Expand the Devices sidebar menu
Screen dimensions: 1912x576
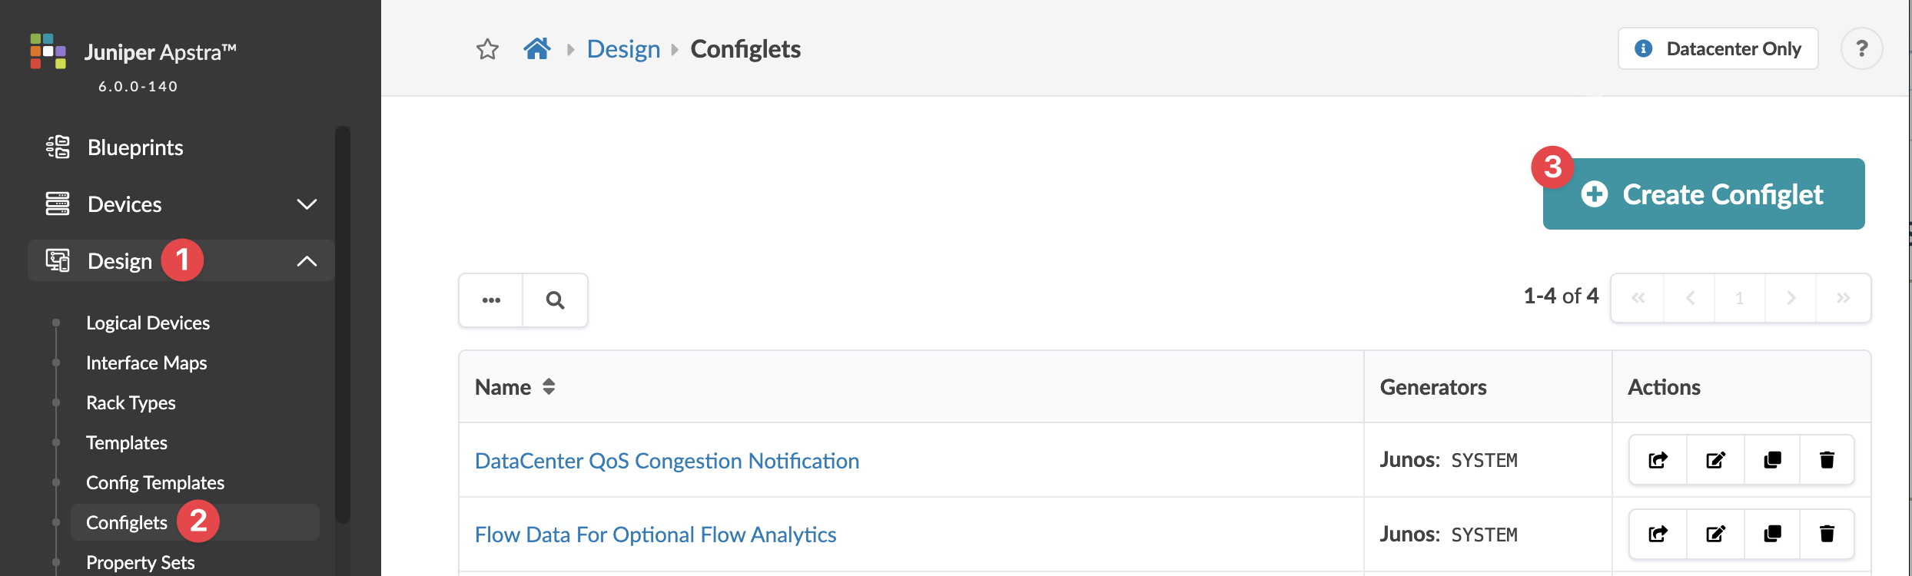tap(307, 204)
